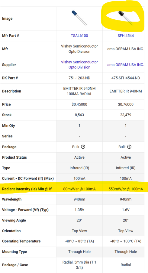The height and width of the screenshot is (273, 148).
Task: Click the SFH 4544 black LED product image
Action: [125, 18]
